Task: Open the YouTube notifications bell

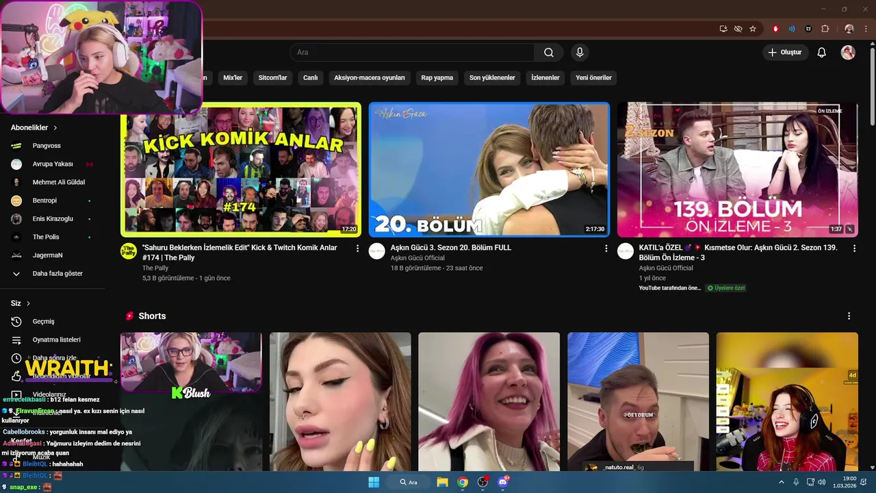Action: [822, 53]
